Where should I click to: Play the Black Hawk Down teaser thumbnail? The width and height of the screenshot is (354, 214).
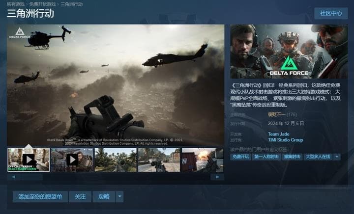click(29, 160)
